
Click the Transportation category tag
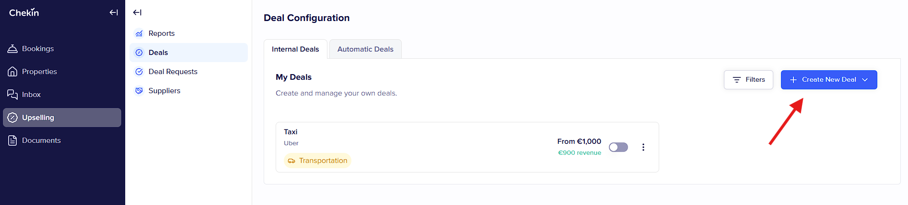pos(317,161)
